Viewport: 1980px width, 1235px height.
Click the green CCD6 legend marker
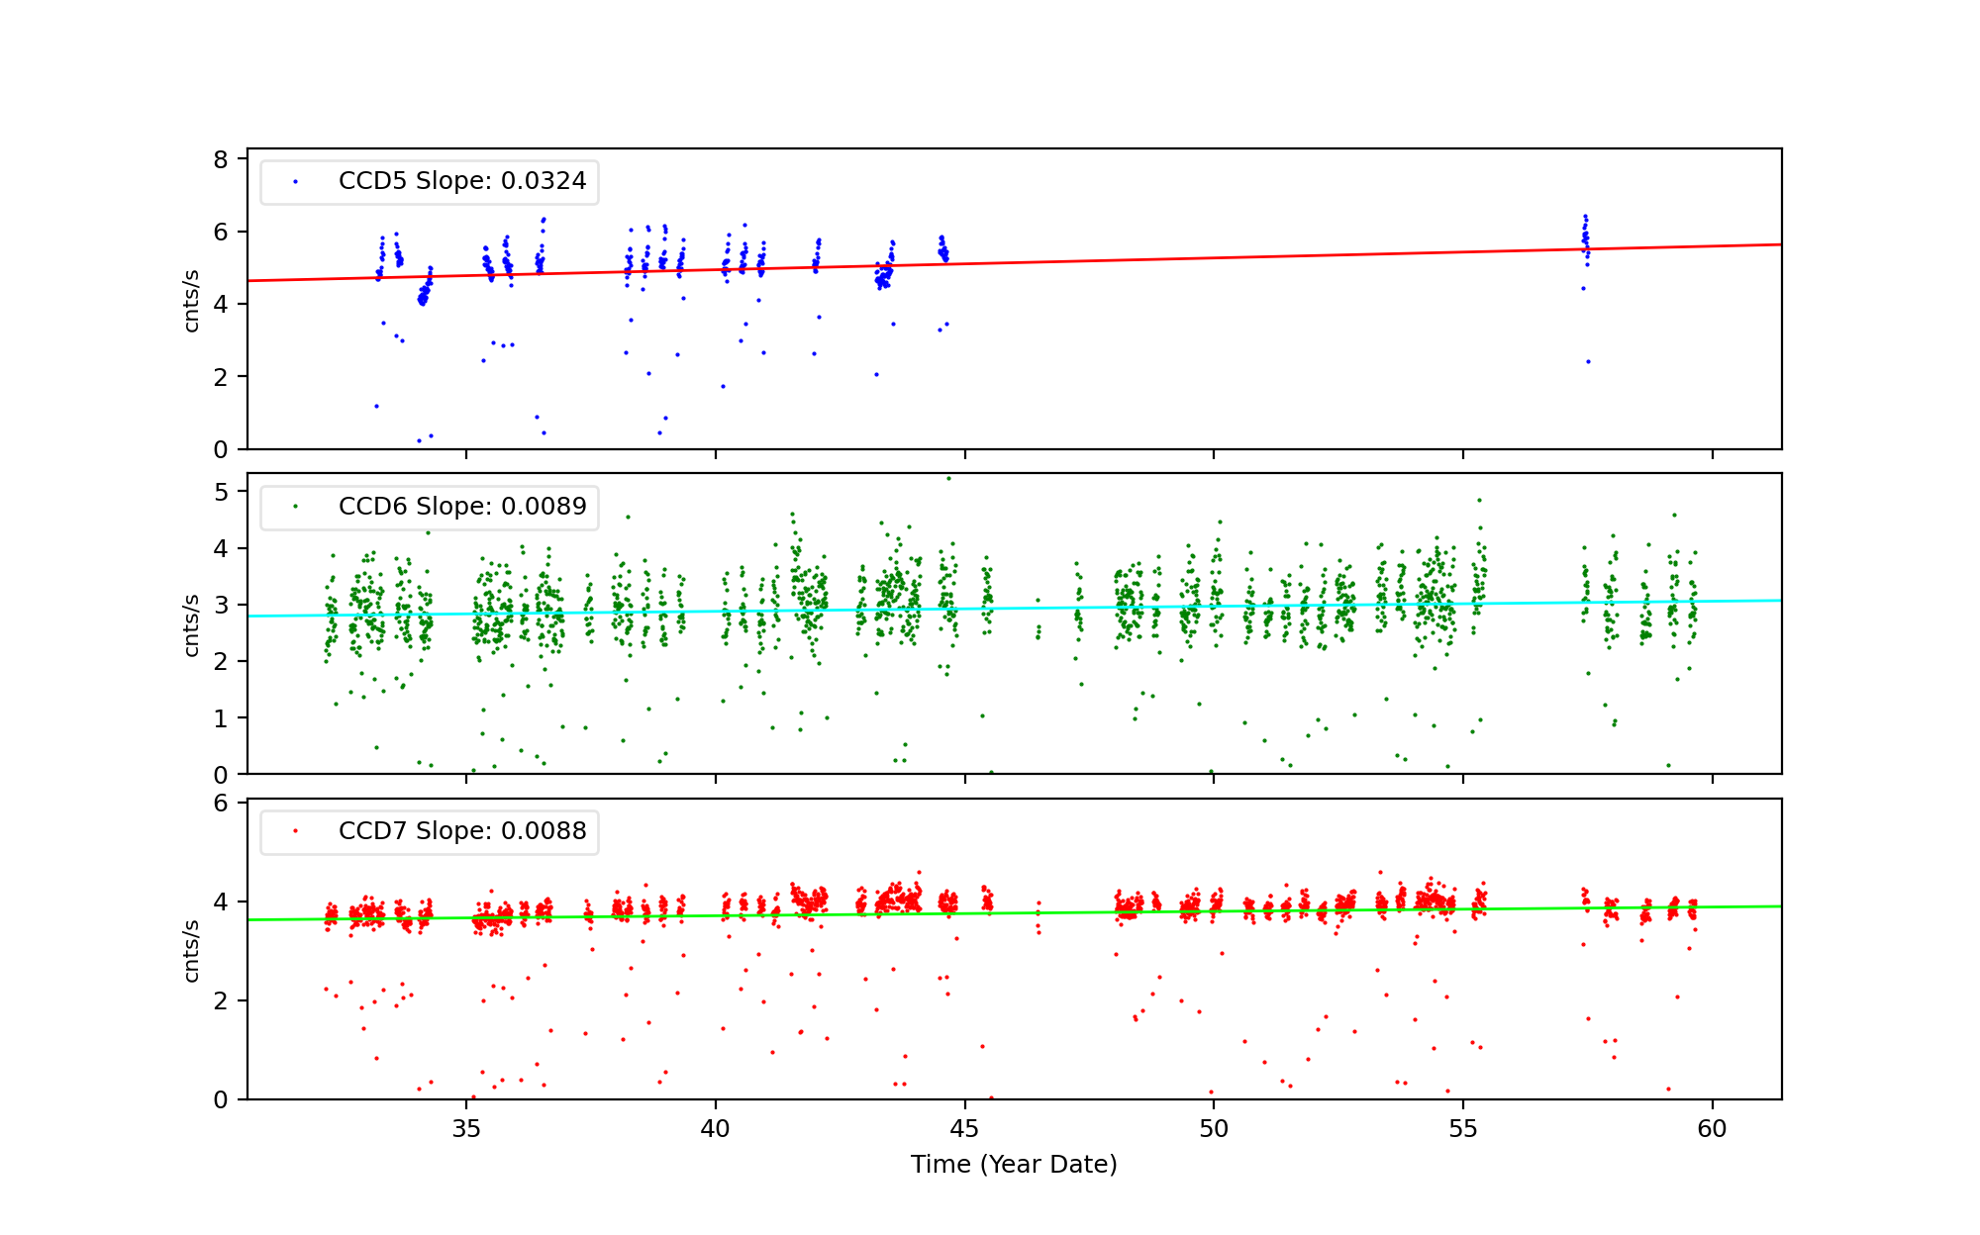(295, 506)
